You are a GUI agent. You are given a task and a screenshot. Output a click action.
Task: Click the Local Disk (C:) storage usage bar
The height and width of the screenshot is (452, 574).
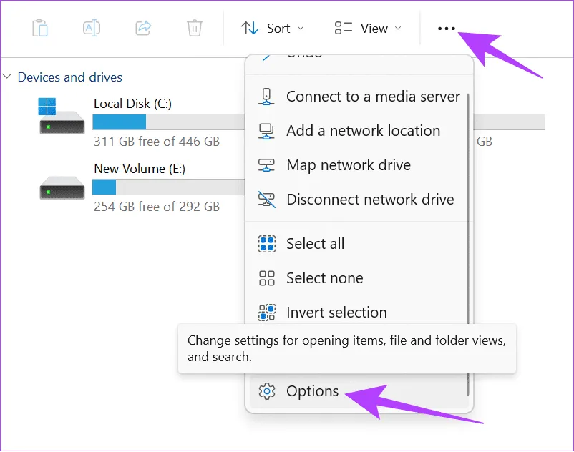pos(168,122)
